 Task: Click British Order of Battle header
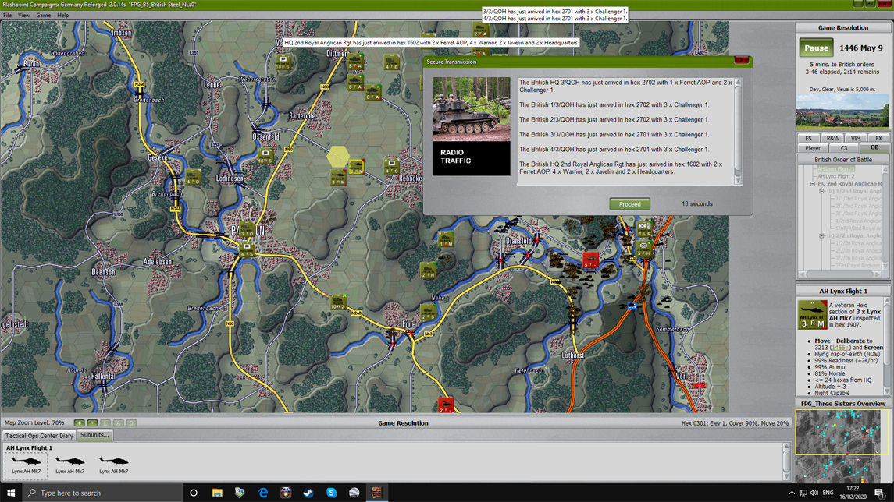click(x=842, y=159)
